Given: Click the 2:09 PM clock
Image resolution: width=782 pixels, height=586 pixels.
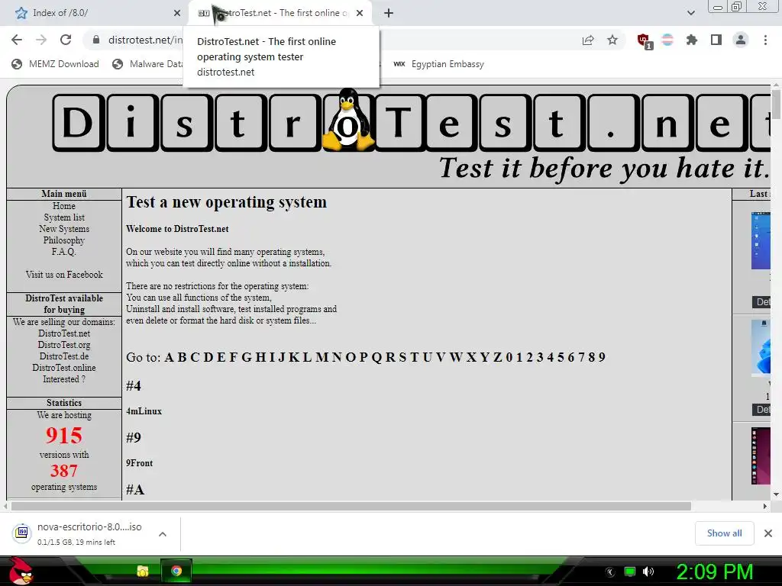Looking at the screenshot, I should coord(714,572).
